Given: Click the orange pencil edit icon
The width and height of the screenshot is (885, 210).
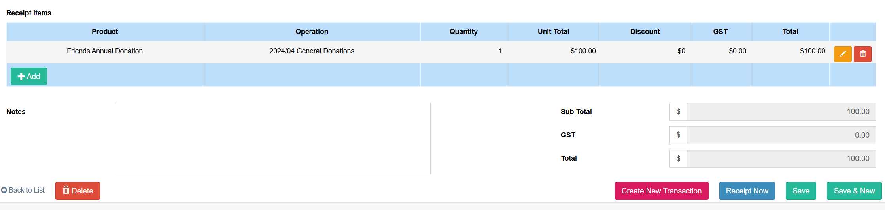Looking at the screenshot, I should coord(843,54).
